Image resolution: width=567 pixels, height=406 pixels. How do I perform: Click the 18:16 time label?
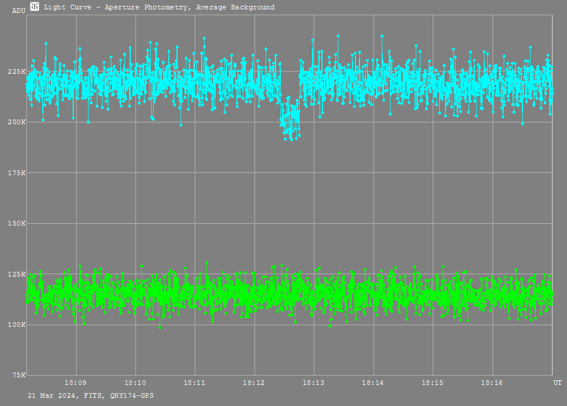(x=492, y=383)
